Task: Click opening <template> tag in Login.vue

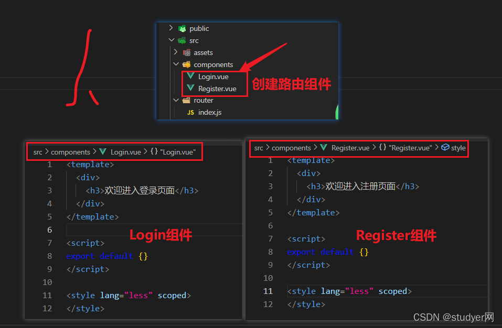Action: tap(90, 165)
